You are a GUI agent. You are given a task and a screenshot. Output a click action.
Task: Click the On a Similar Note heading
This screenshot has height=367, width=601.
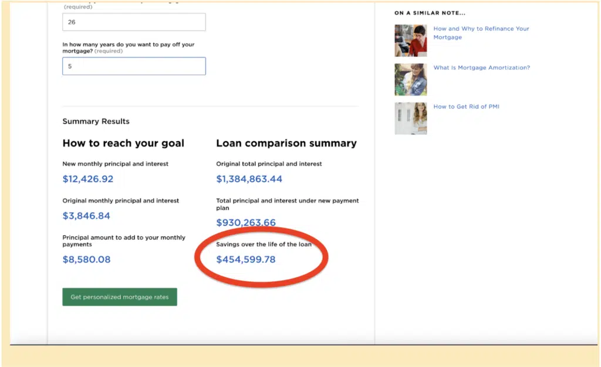pos(430,13)
